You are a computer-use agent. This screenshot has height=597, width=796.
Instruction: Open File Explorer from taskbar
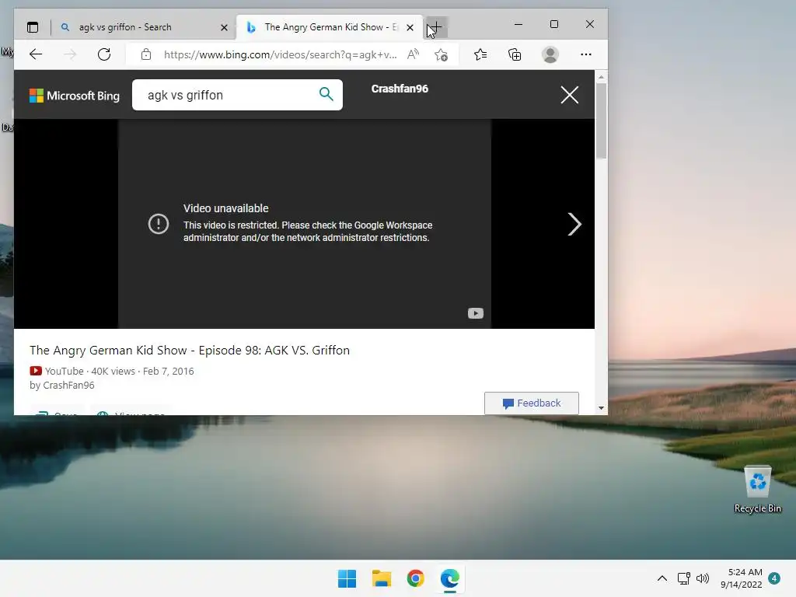[381, 578]
